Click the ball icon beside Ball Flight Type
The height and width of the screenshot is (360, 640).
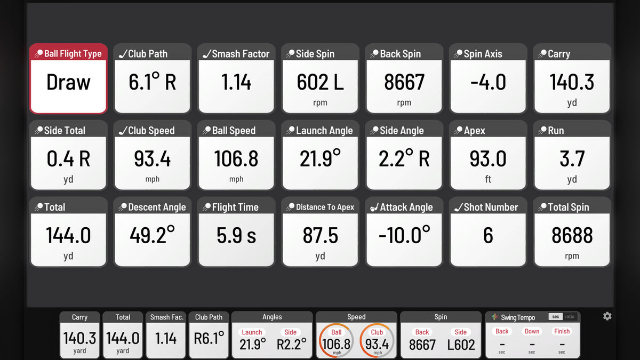[39, 54]
